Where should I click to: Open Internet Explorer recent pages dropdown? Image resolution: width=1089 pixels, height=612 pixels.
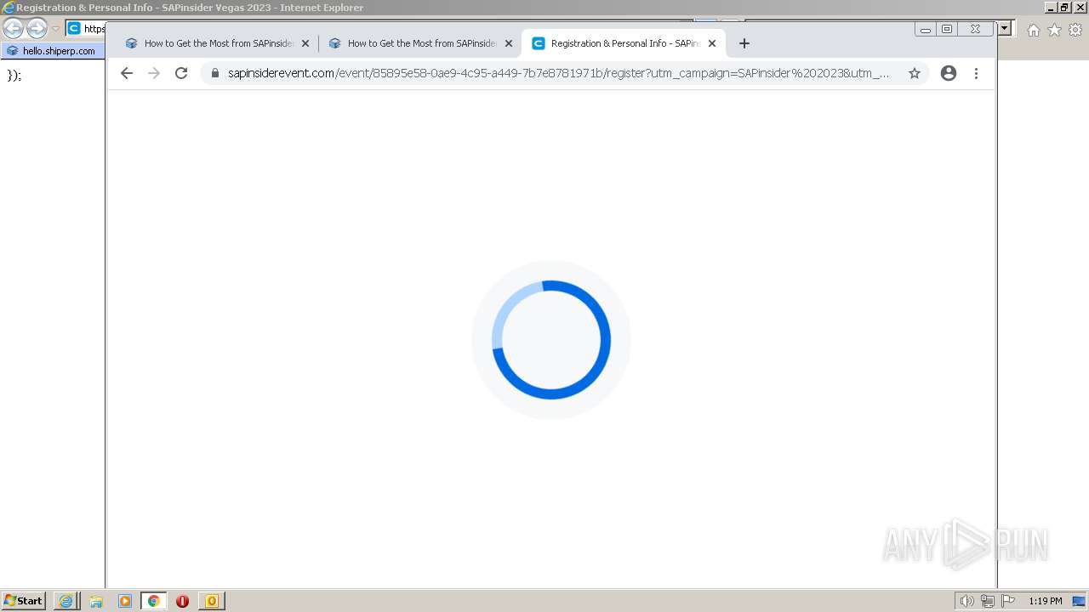point(55,29)
